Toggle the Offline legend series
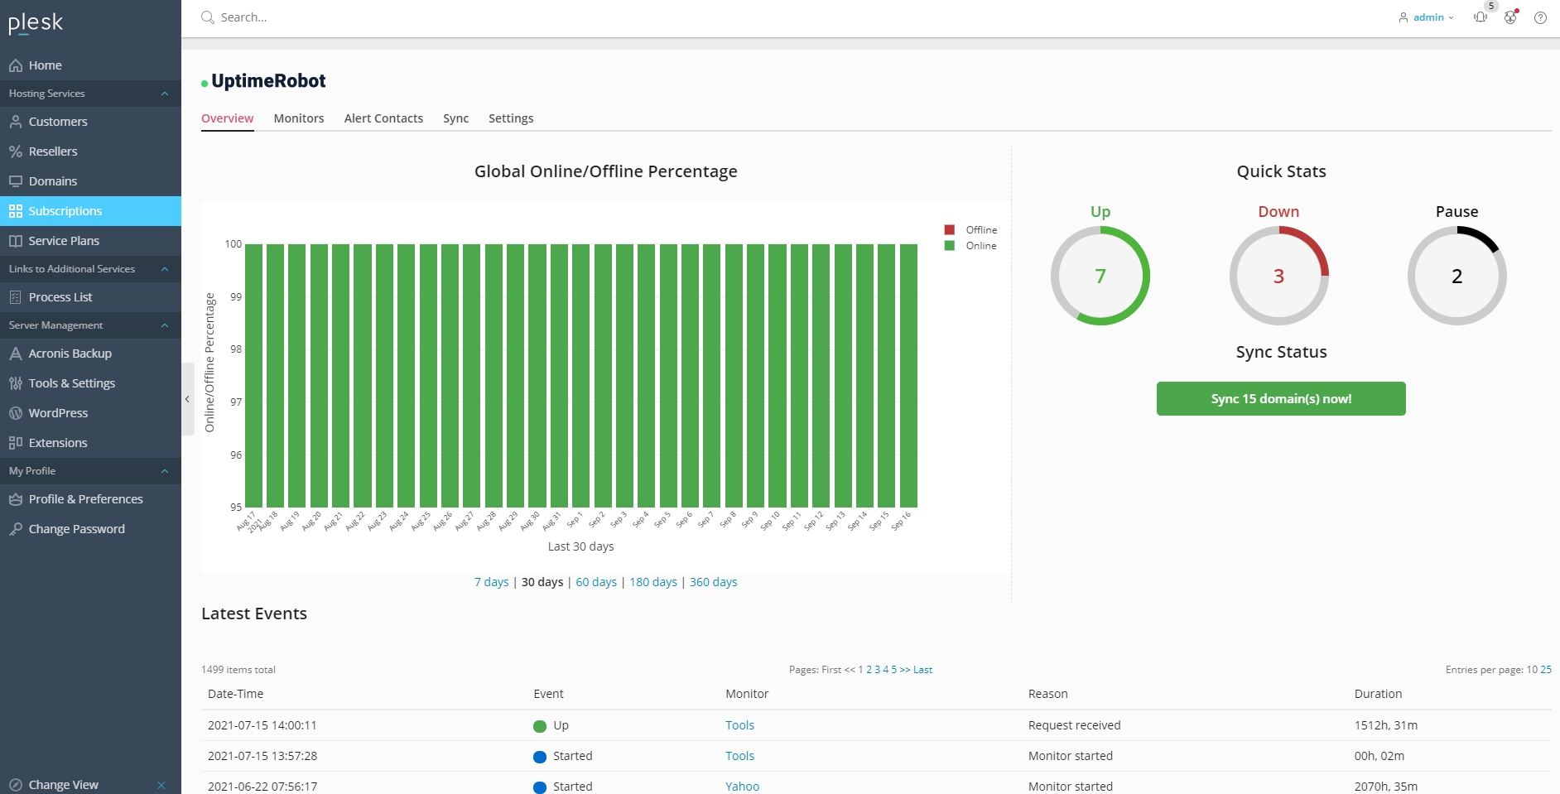 (x=970, y=230)
